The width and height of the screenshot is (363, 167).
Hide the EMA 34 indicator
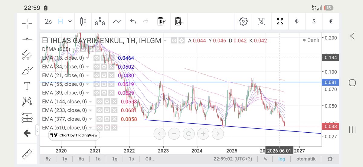(96, 67)
